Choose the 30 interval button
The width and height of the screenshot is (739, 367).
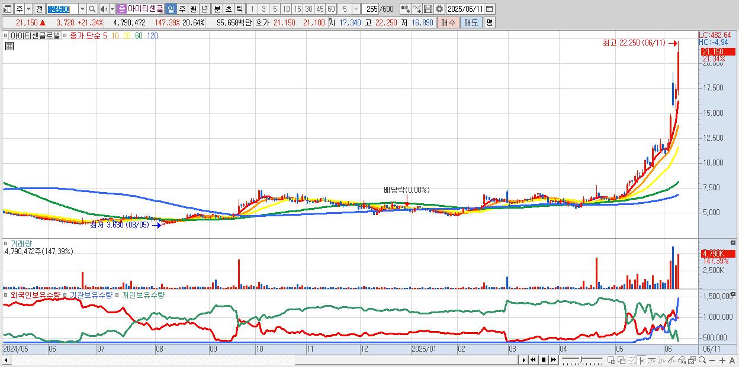pos(309,9)
